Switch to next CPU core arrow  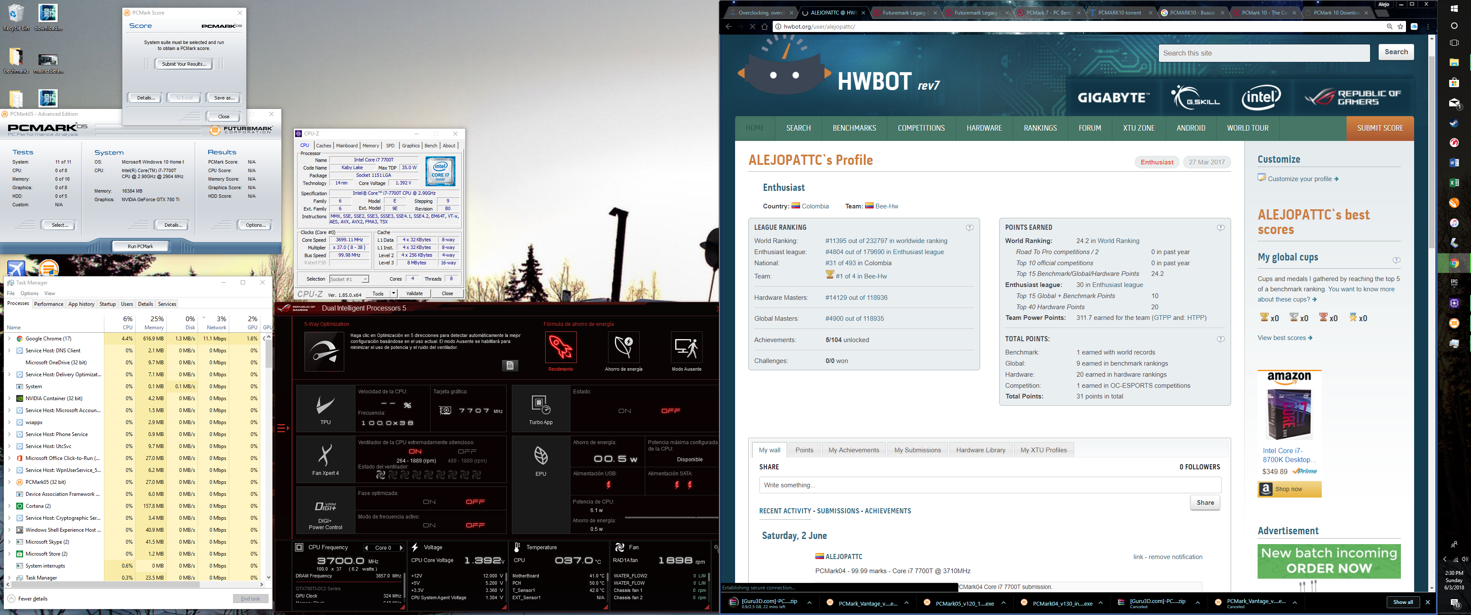tap(401, 548)
